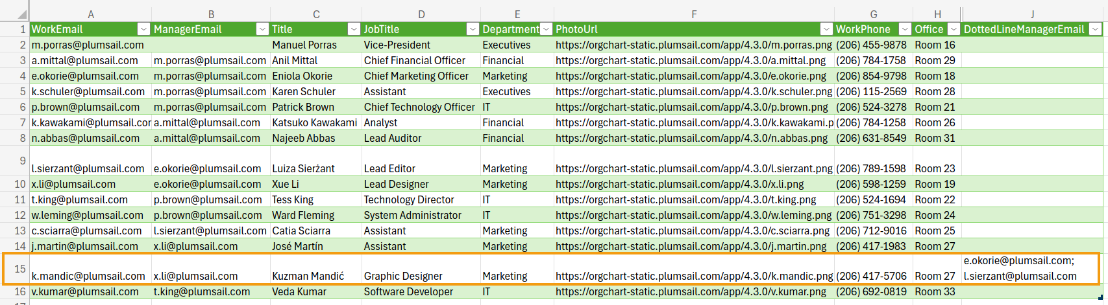Select the Ward Fleming cell
Viewport: 1108px width, 305px height.
coord(315,215)
